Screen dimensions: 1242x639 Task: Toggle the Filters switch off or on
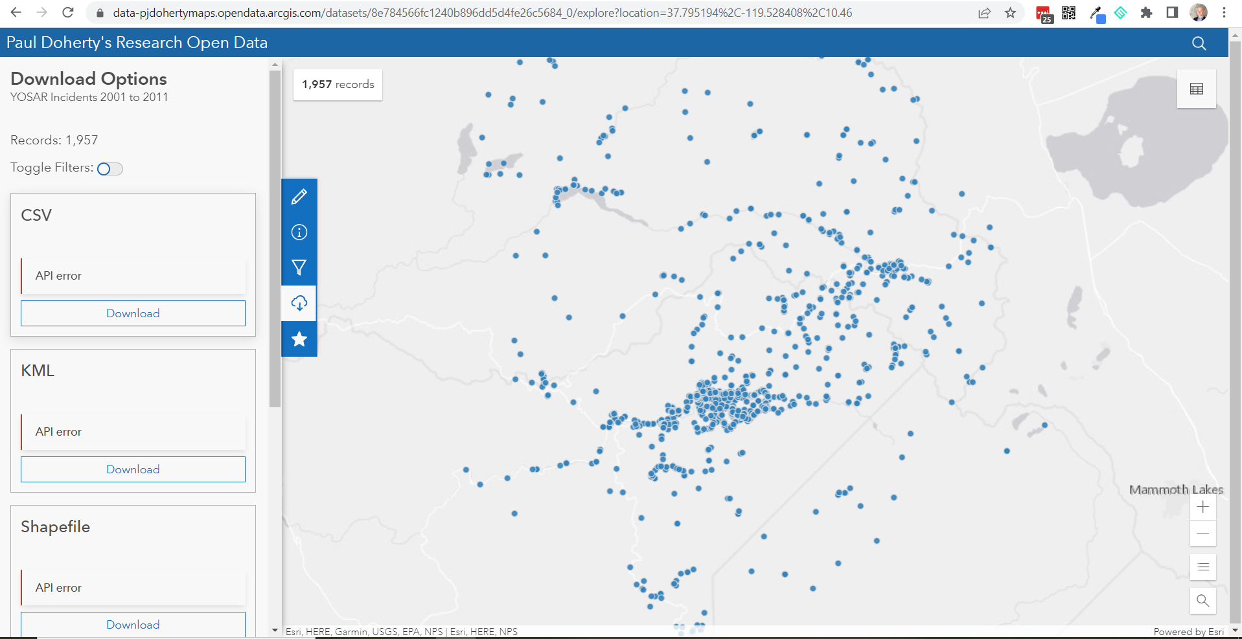pyautogui.click(x=109, y=168)
